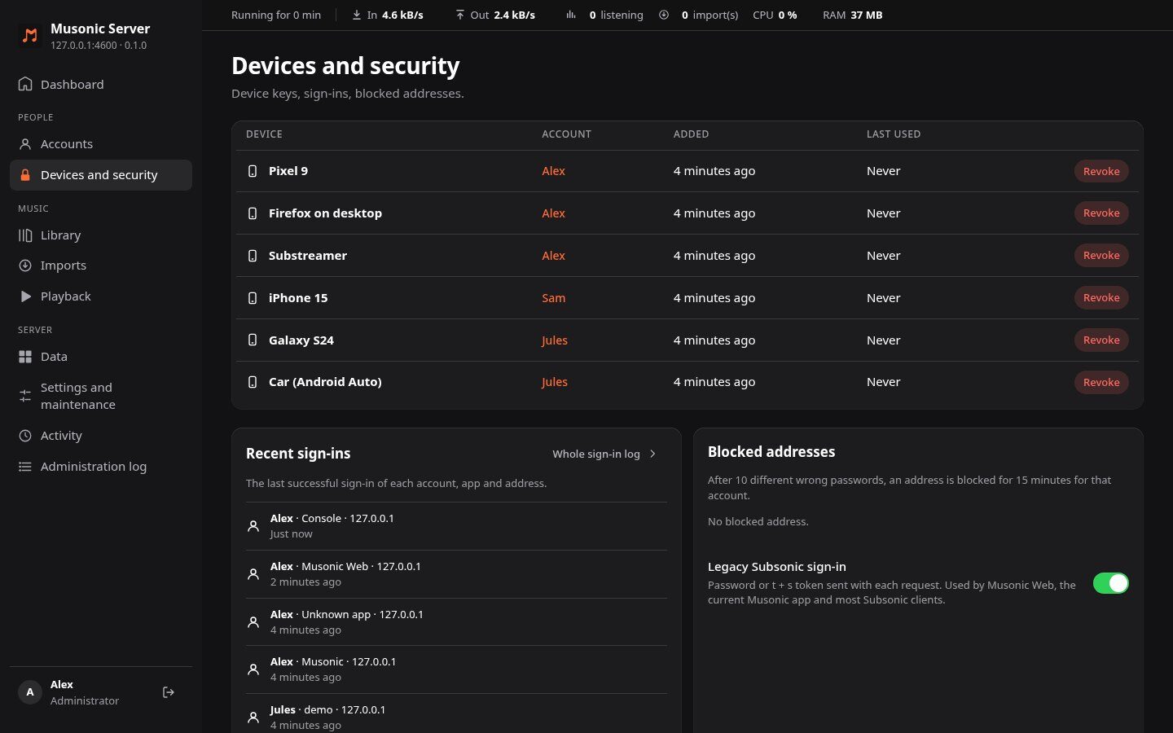1173x733 pixels.
Task: Revoke the Galaxy S24 device
Action: pyautogui.click(x=1101, y=340)
